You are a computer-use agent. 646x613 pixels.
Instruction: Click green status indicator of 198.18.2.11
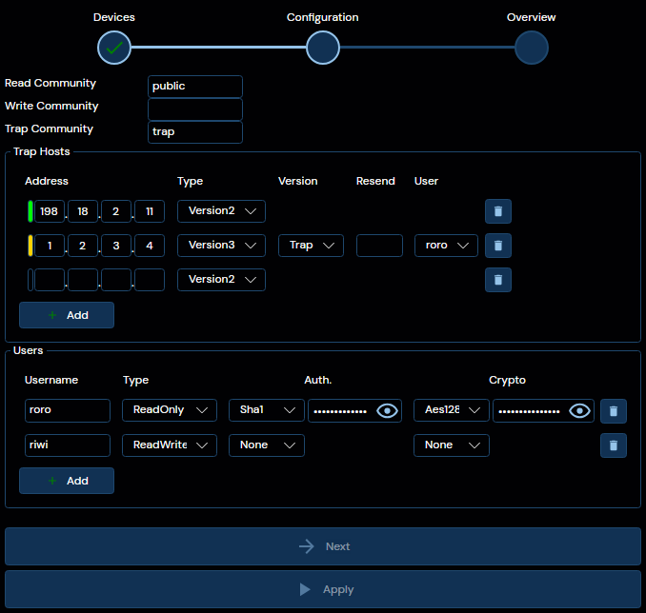tap(30, 211)
